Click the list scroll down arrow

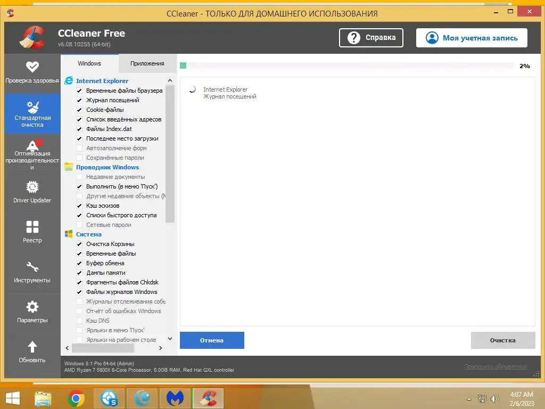[170, 338]
